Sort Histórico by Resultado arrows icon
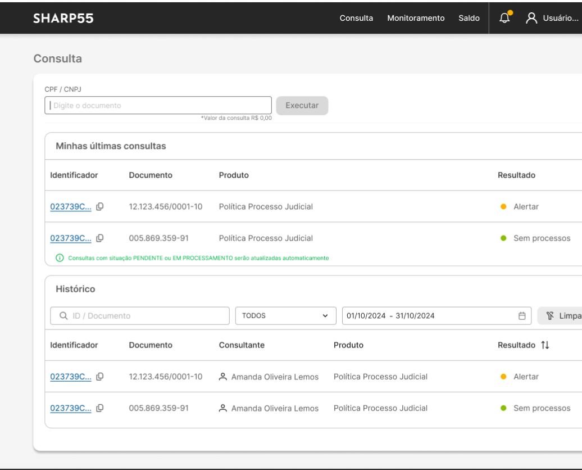Screen dimensions: 582x470 click(x=545, y=345)
